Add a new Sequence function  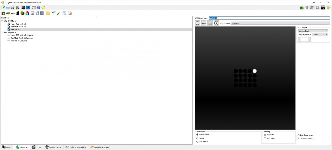(13, 13)
